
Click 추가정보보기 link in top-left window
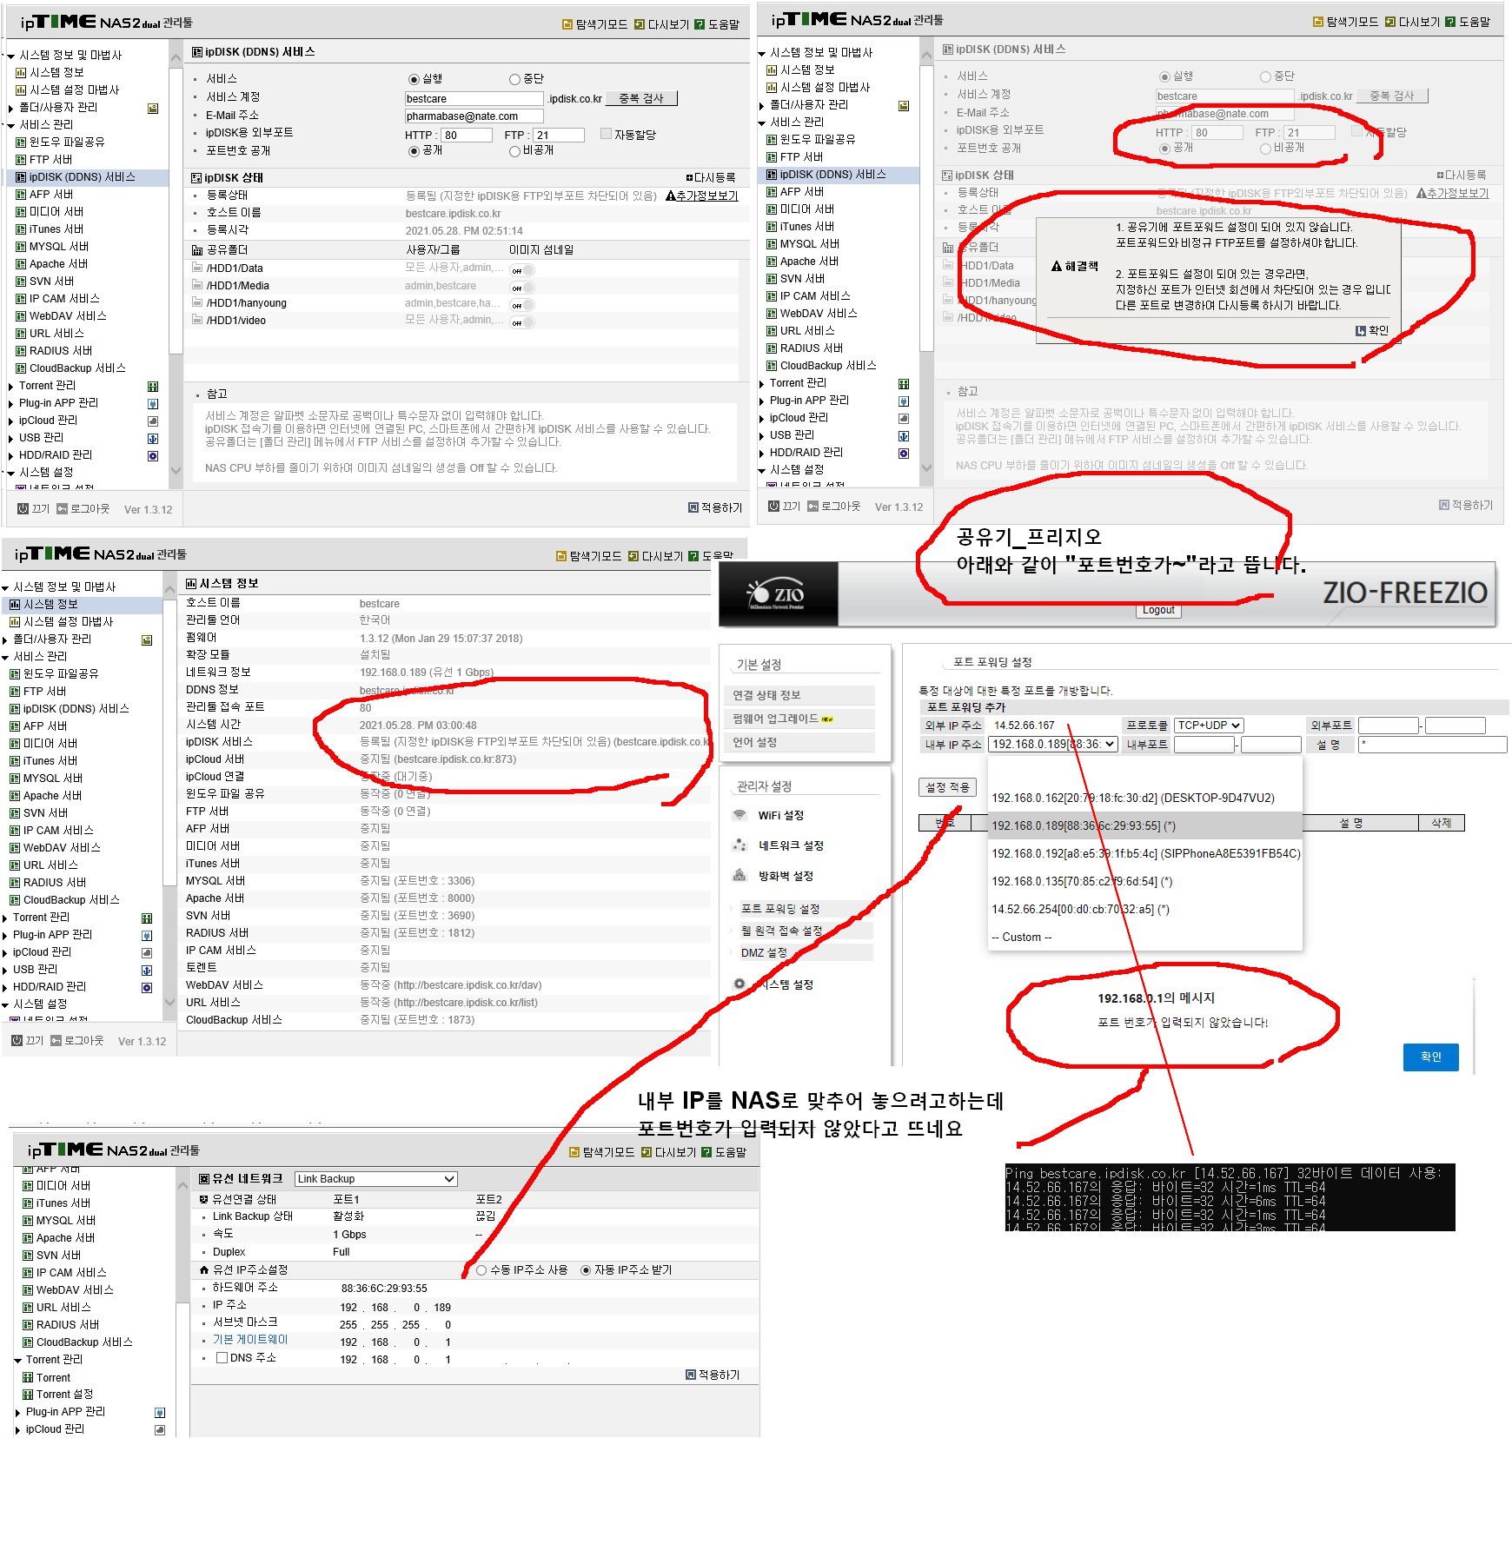702,196
